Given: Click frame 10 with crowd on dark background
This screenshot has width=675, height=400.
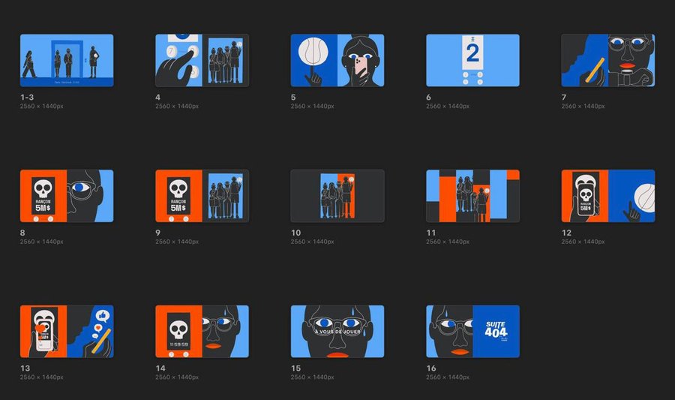Looking at the screenshot, I should [337, 196].
